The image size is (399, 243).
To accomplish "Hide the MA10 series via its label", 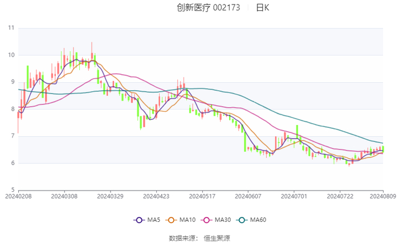I will 188,220.
